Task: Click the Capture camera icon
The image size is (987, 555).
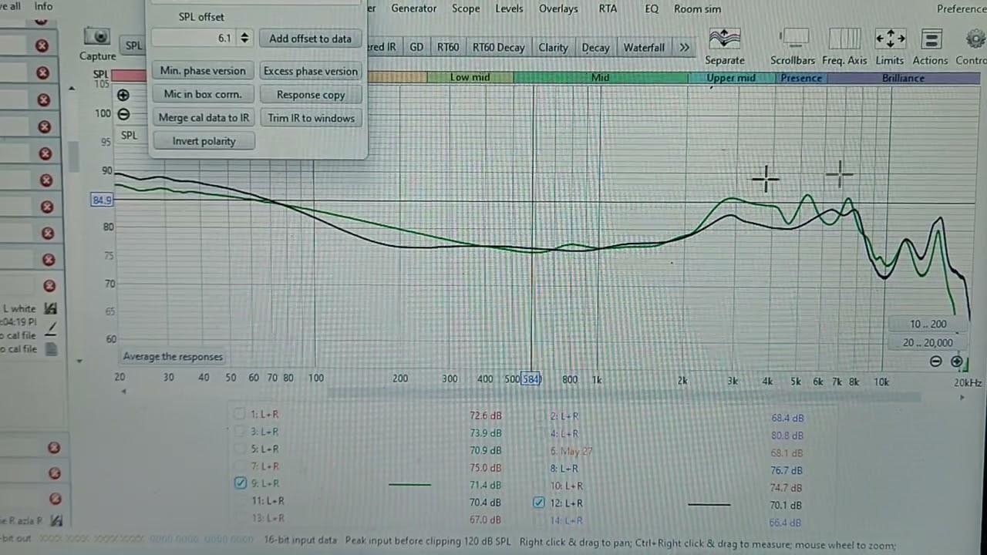Action: (x=97, y=36)
